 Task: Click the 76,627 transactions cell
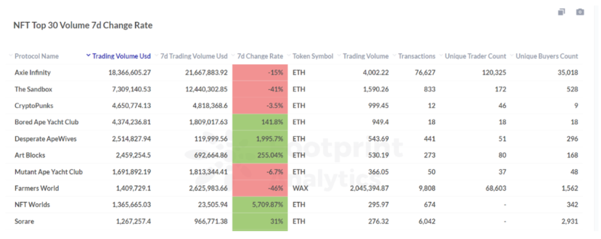click(424, 73)
